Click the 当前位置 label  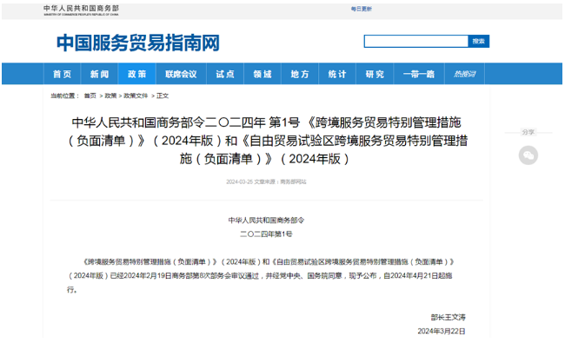[65, 96]
